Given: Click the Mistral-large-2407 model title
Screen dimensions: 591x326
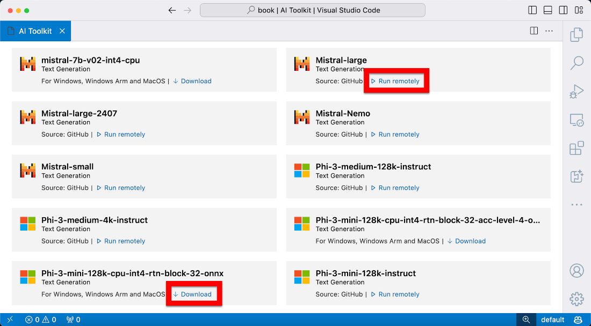Looking at the screenshot, I should [x=79, y=114].
